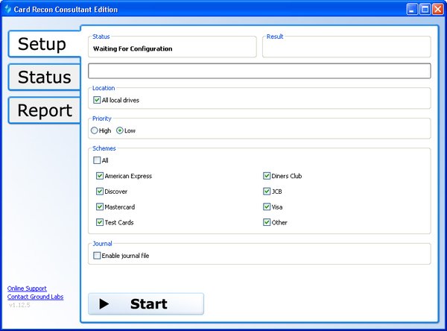Minimize the Card Recon window
Screen dimensions: 447x331
(412, 9)
